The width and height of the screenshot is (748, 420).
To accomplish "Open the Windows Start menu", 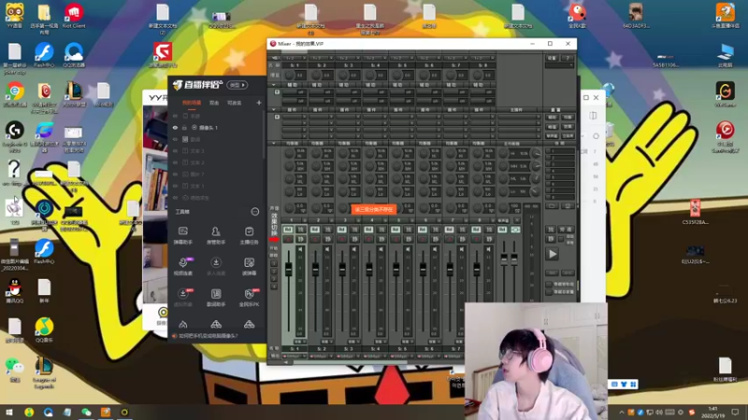I will (9, 412).
